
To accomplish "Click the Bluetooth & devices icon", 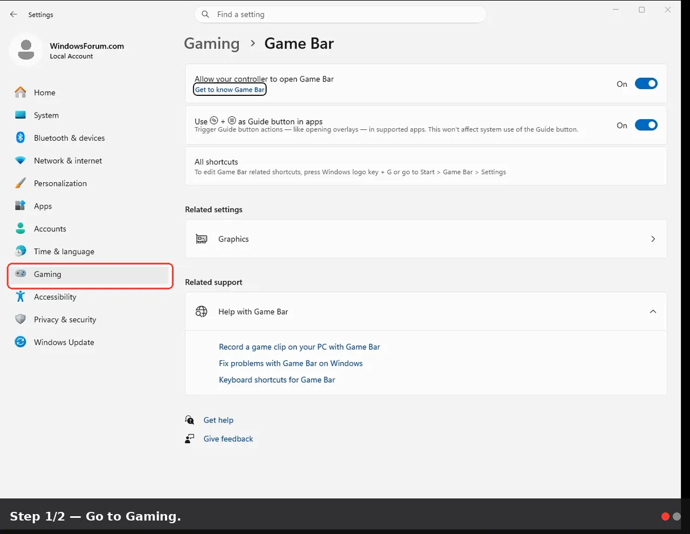I will coord(20,137).
